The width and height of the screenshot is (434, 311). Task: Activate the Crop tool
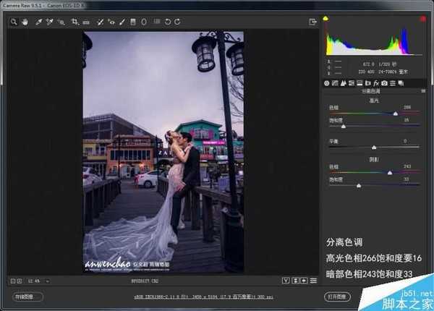75,22
